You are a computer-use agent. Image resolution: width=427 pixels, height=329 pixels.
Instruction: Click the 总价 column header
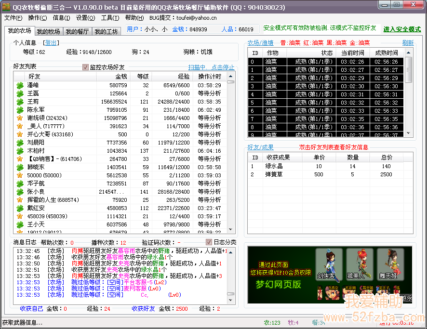(387, 158)
